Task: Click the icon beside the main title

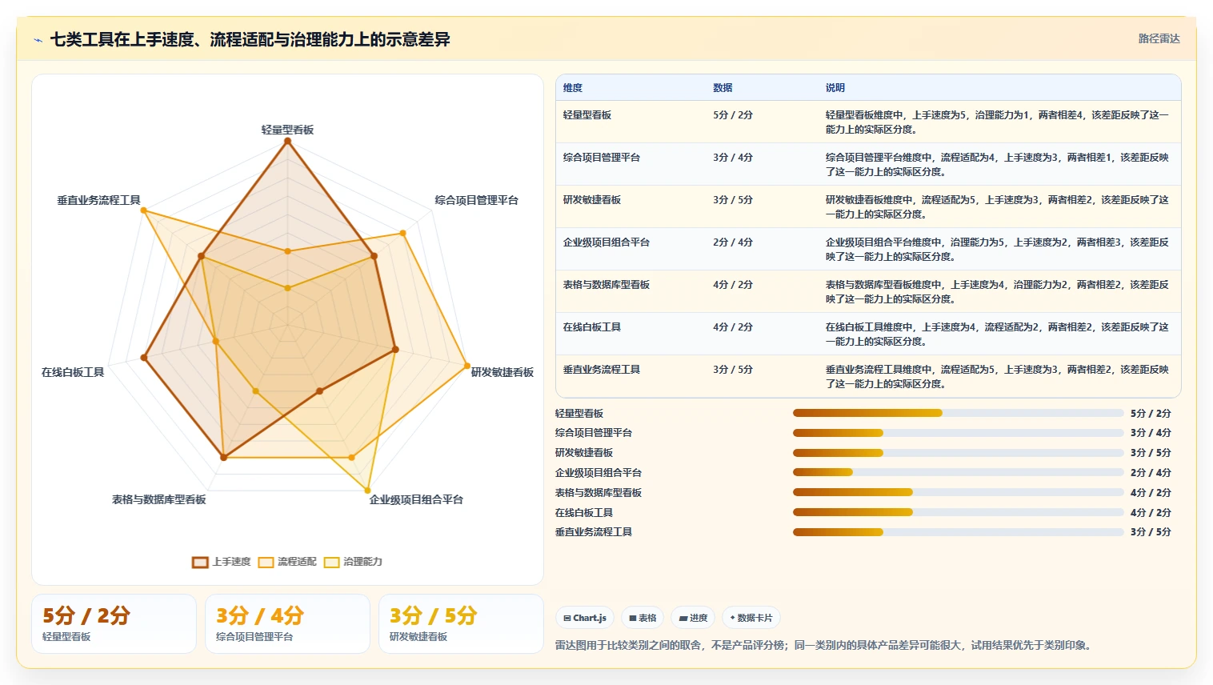Action: [x=38, y=40]
